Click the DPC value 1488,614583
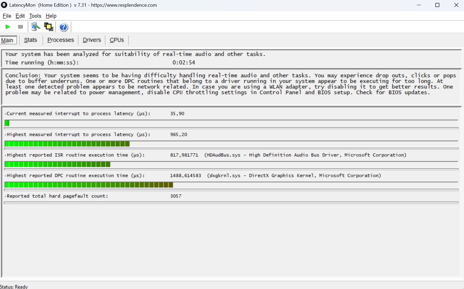The image size is (464, 289). coord(185,175)
